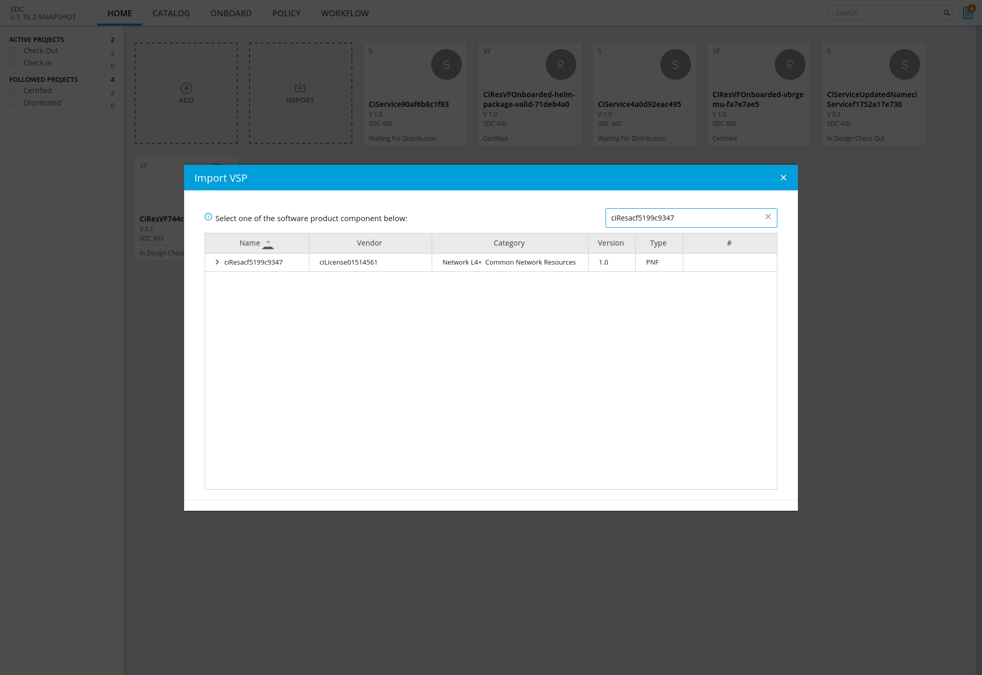Sort by Name column arrow
The image size is (982, 675).
[268, 244]
